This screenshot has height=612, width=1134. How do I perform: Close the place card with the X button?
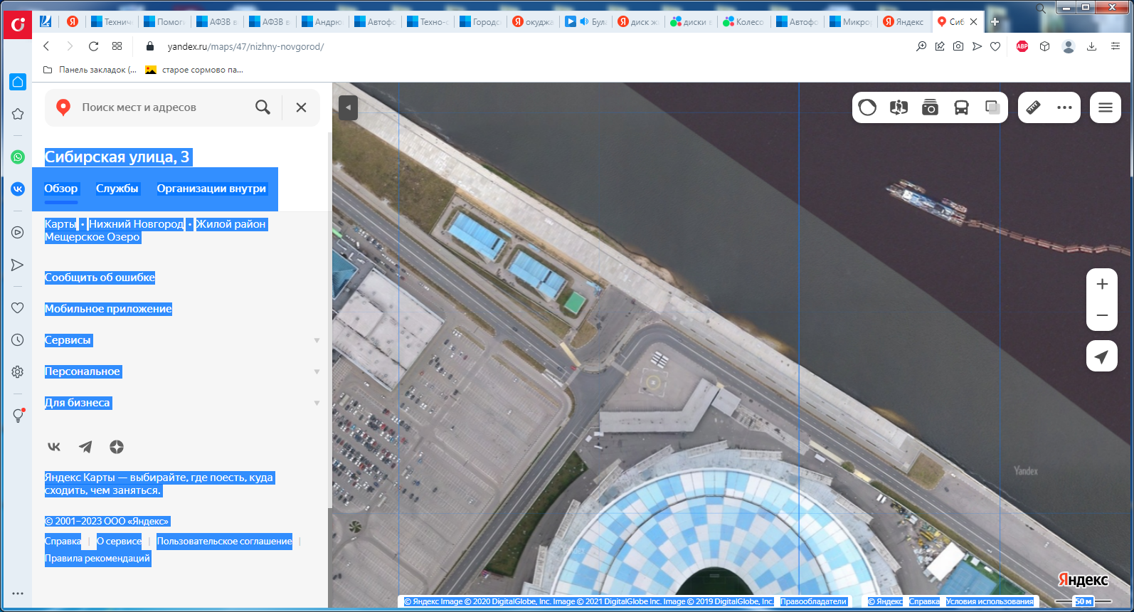(301, 107)
